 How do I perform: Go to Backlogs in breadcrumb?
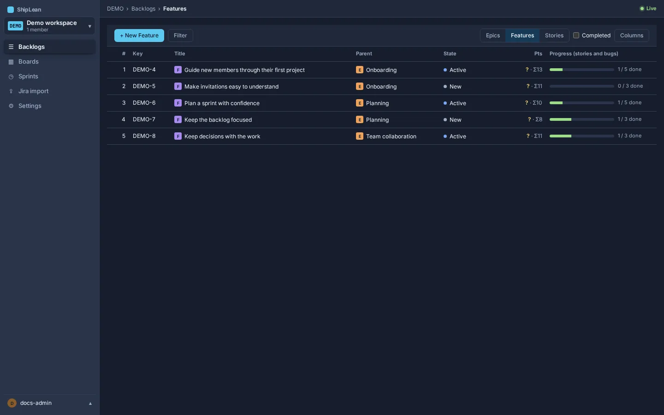coord(143,9)
